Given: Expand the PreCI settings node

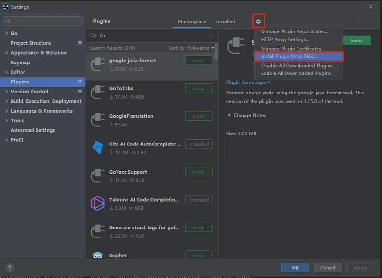Looking at the screenshot, I should coord(7,140).
